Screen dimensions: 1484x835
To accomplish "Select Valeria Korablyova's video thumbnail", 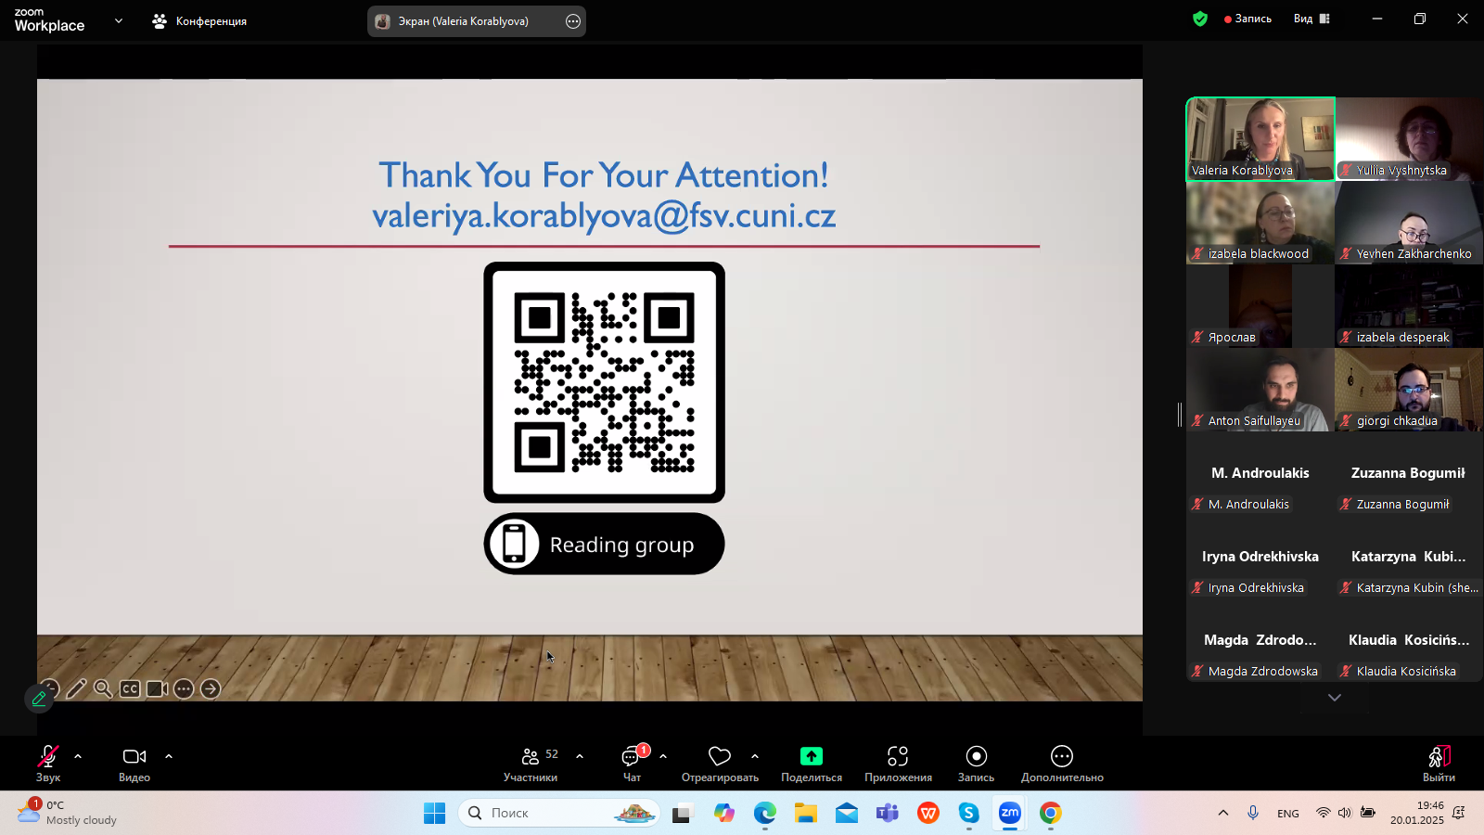I will click(x=1260, y=138).
